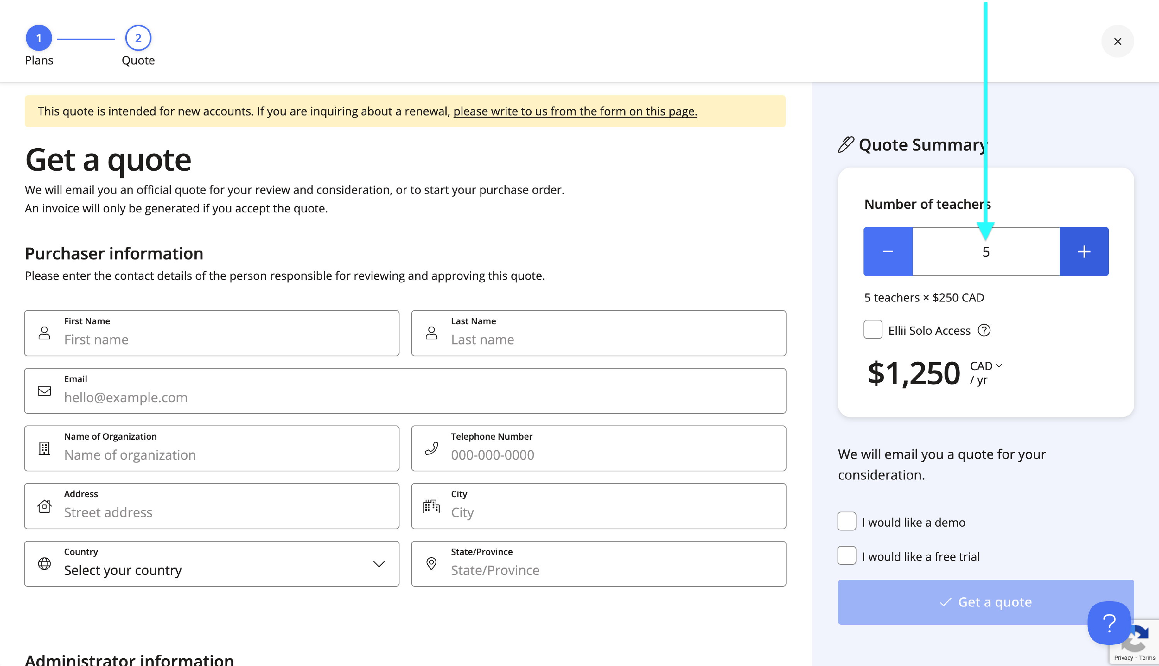Click the Ellii Solo Access help icon
The height and width of the screenshot is (666, 1159).
(984, 330)
